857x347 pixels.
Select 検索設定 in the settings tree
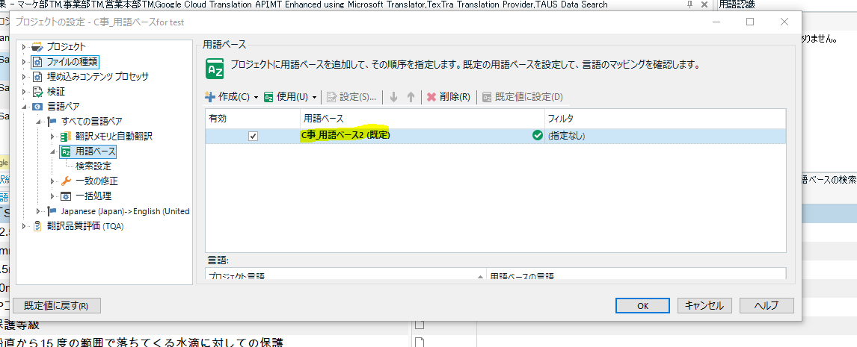[x=93, y=166]
